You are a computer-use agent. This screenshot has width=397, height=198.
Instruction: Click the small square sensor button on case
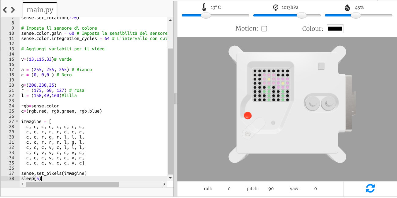click(321, 66)
